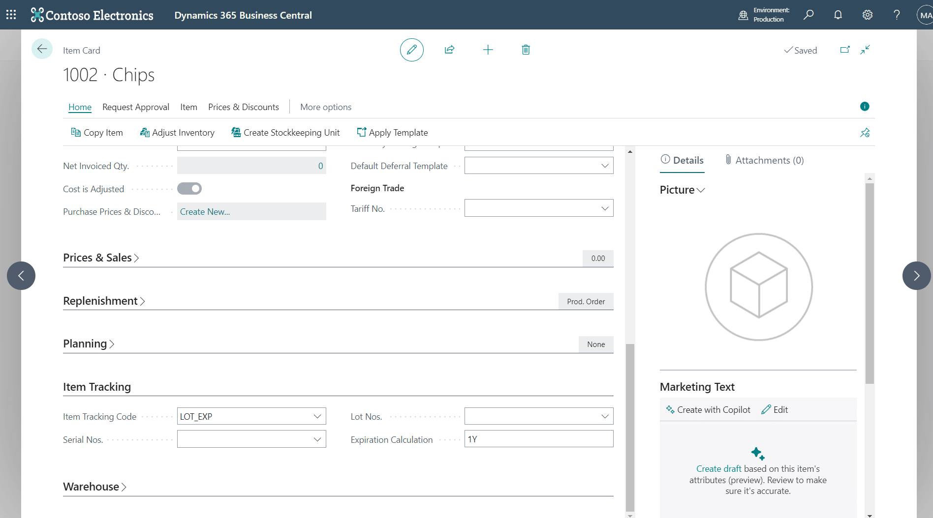Open the Item menu
This screenshot has height=518, width=933.
(x=188, y=107)
